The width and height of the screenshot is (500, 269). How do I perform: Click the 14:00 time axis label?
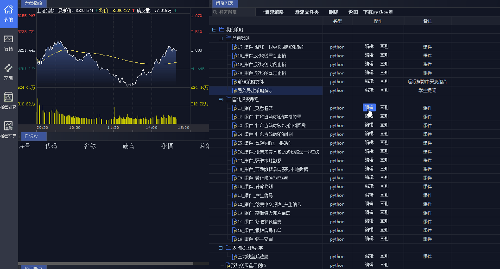click(x=152, y=128)
